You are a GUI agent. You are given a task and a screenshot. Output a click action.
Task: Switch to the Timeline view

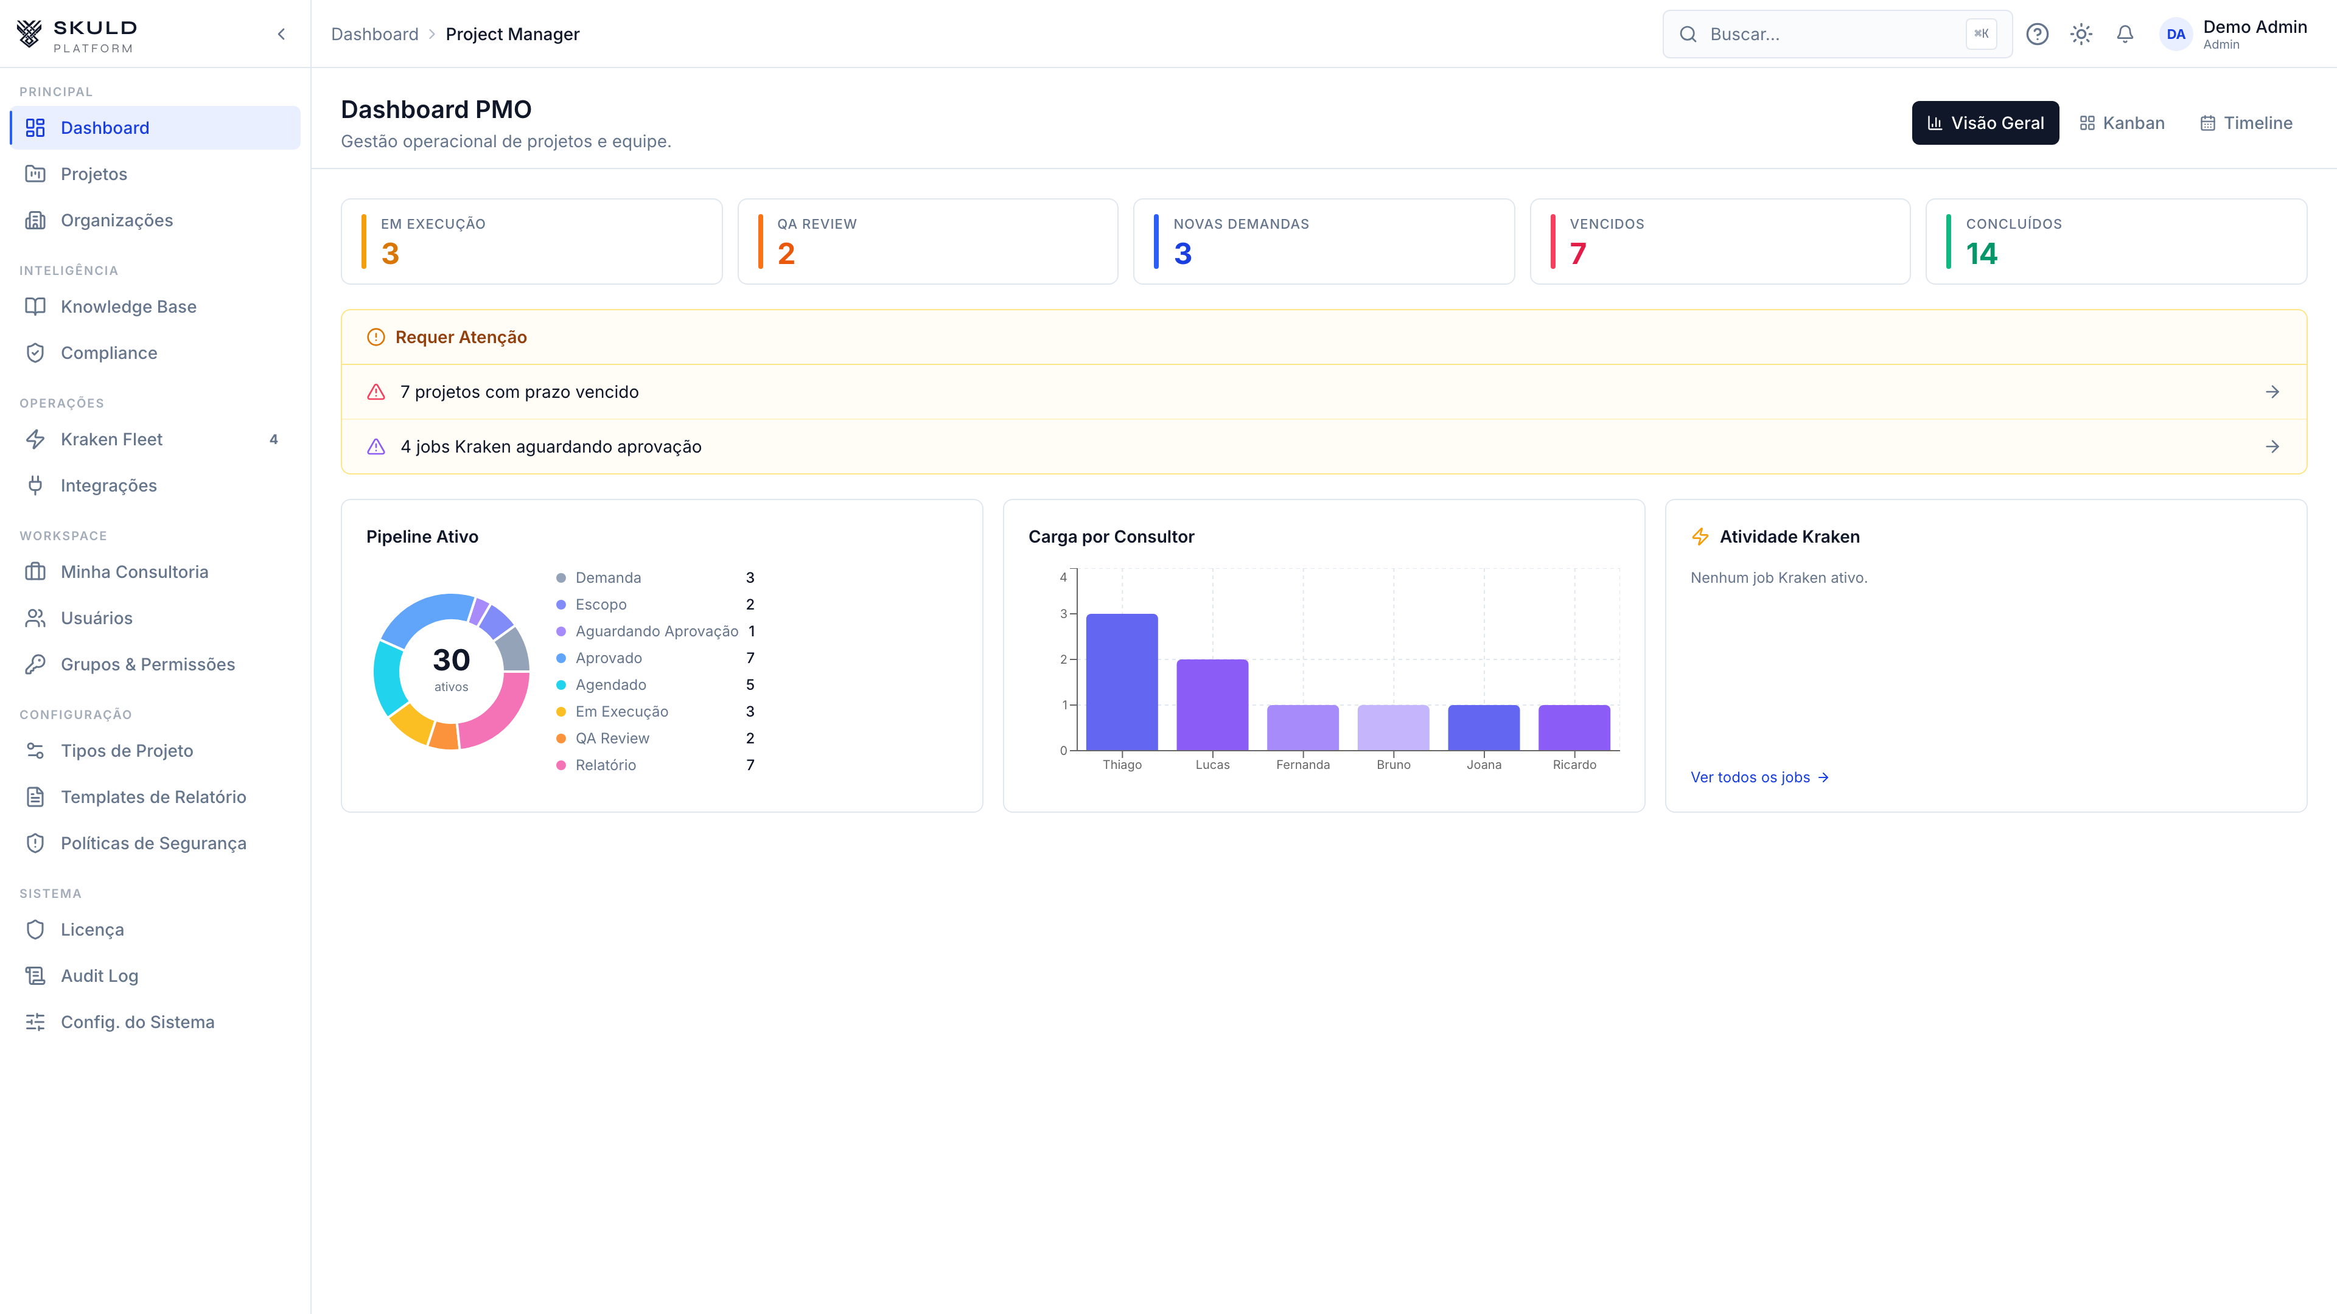2246,122
